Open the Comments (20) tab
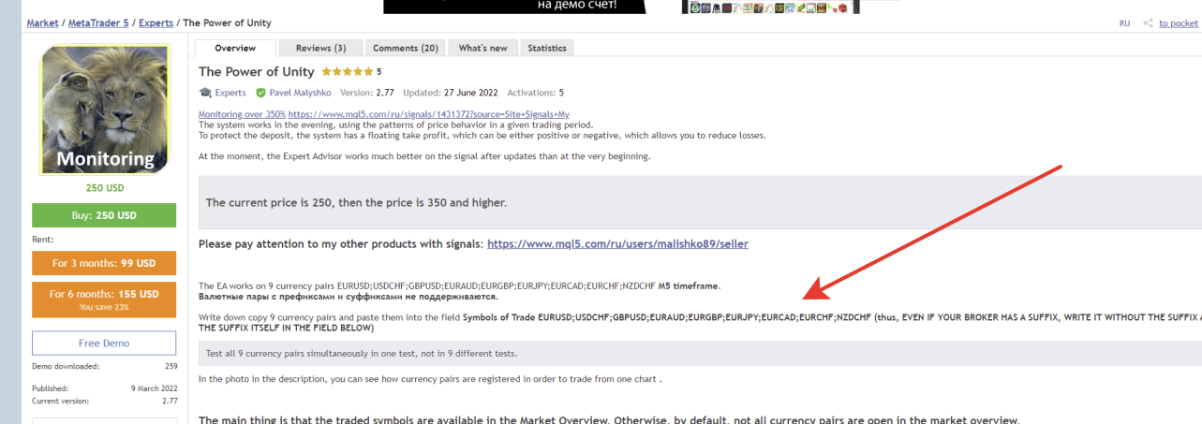 click(x=405, y=48)
